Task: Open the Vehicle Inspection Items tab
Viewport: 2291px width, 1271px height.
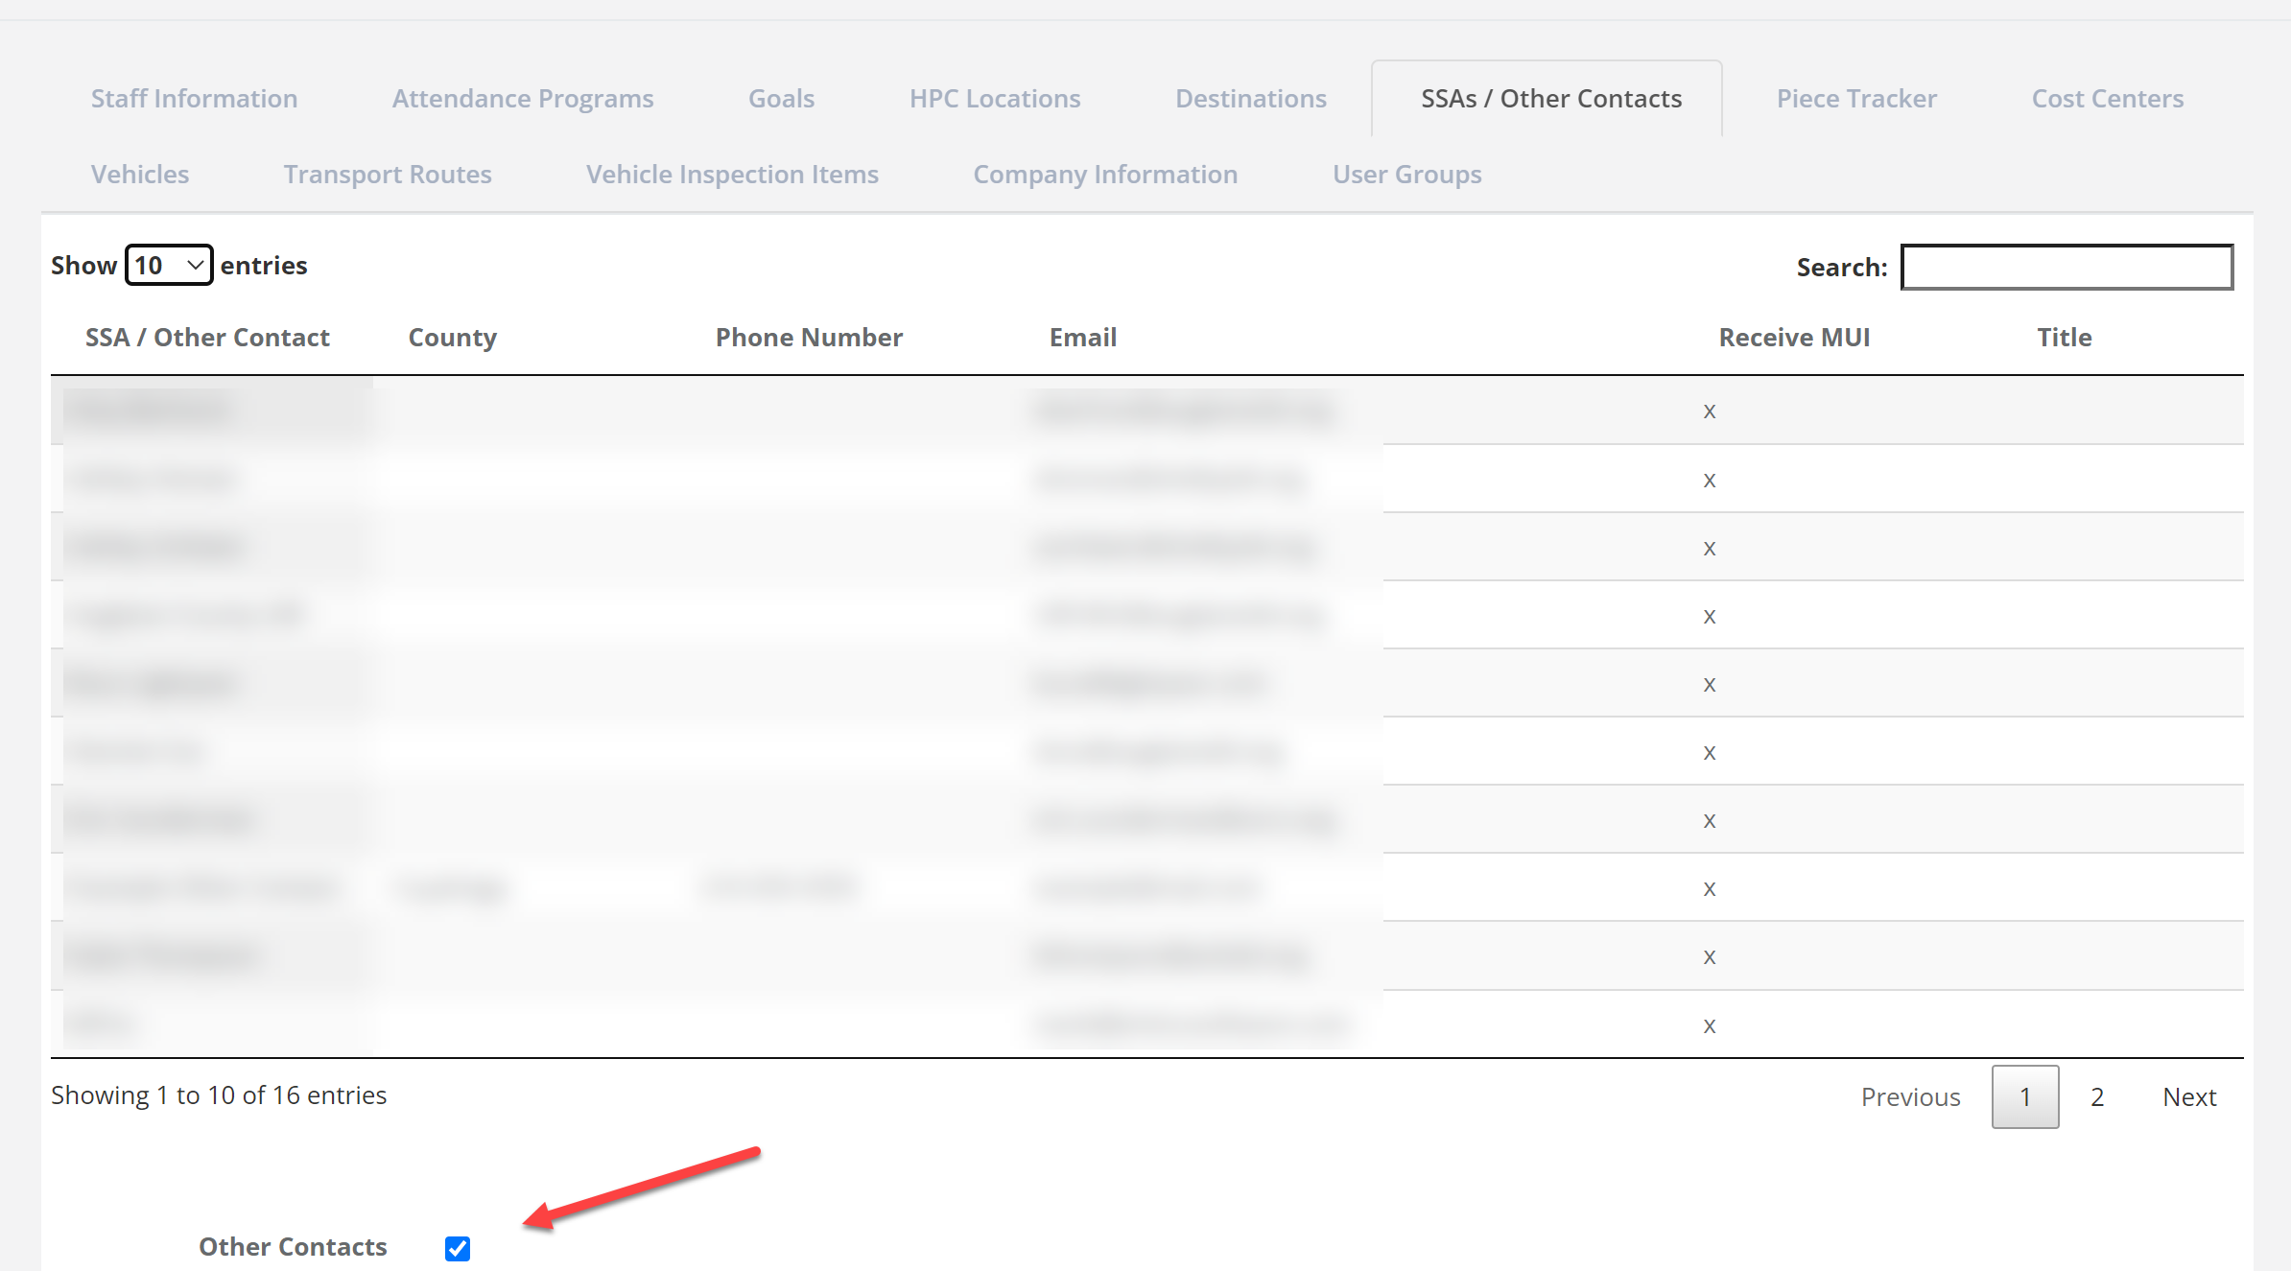Action: (732, 174)
